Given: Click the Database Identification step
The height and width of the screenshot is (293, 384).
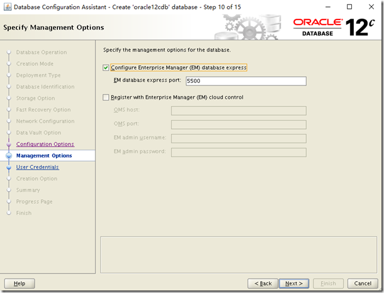Looking at the screenshot, I should (45, 87).
